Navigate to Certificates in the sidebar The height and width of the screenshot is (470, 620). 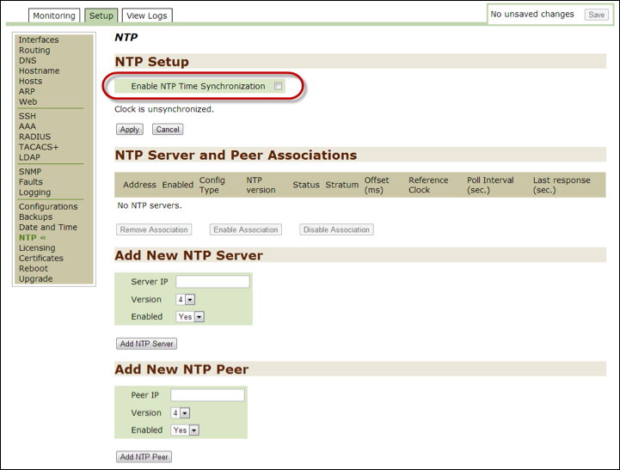pos(41,259)
